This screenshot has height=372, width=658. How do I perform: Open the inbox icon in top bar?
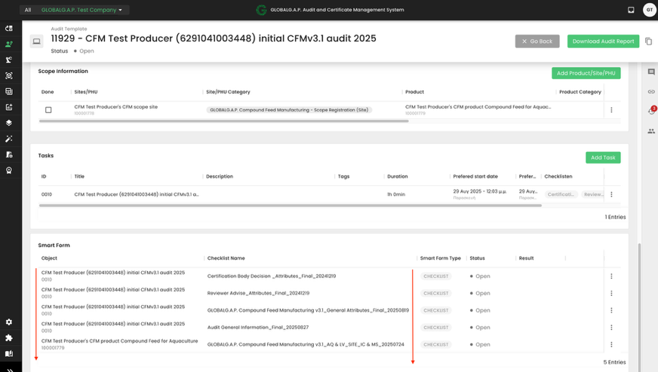(631, 10)
